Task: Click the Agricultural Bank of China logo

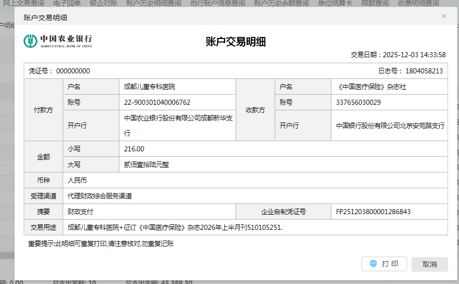Action: click(58, 40)
